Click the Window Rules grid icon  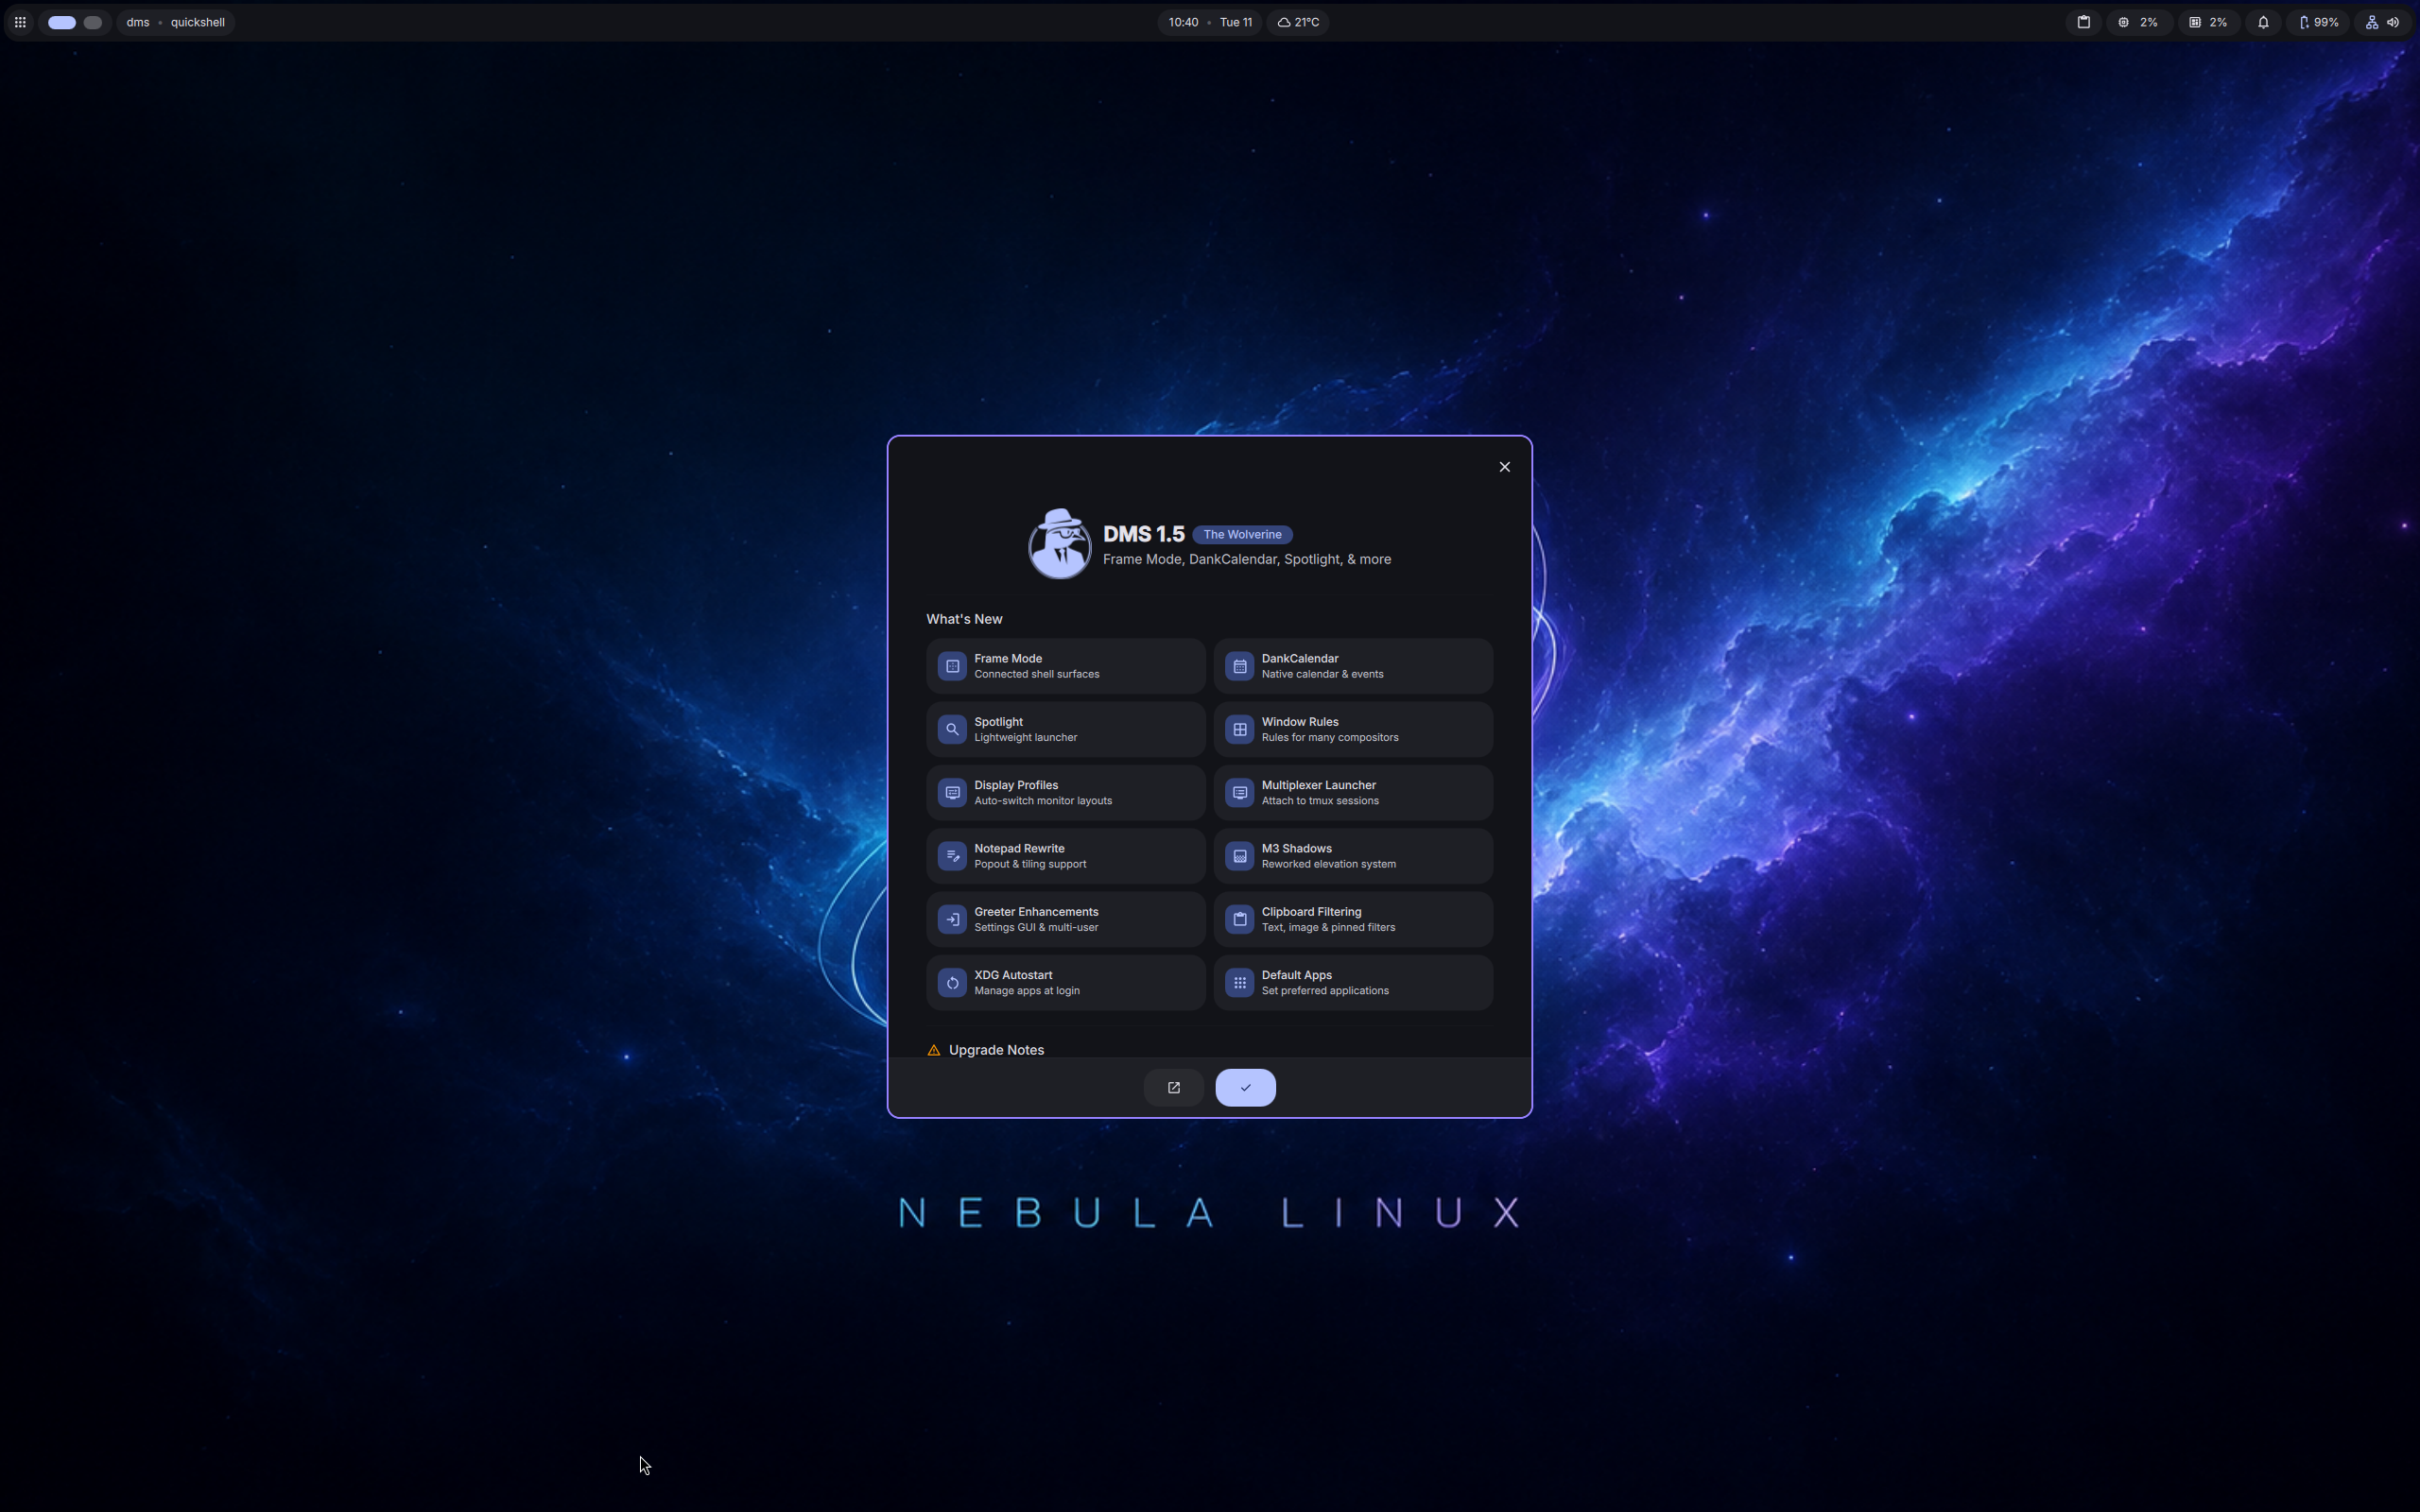(x=1240, y=729)
